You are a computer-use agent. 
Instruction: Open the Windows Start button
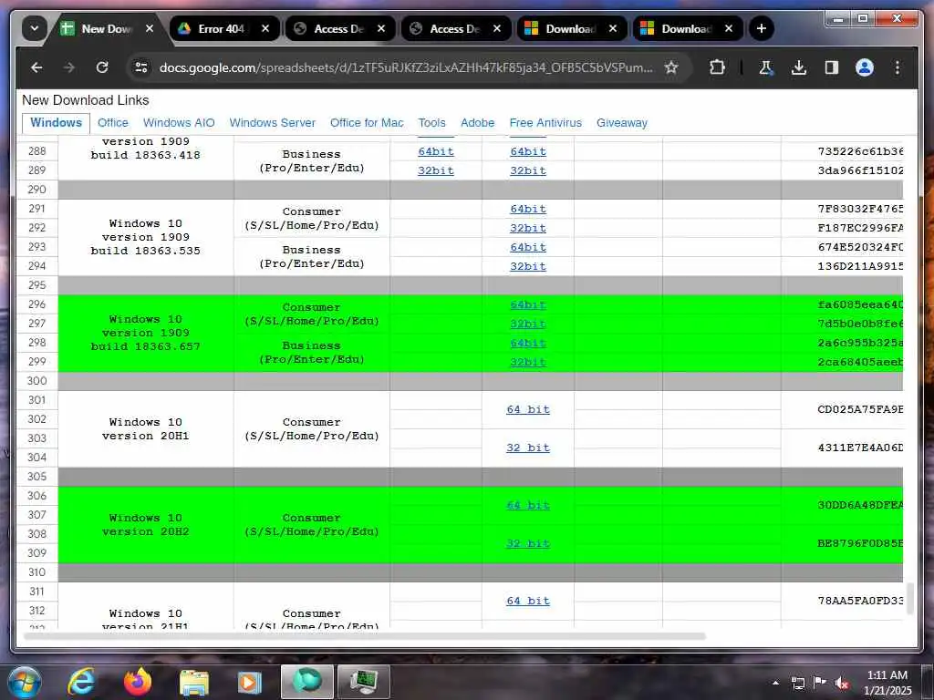(x=24, y=682)
